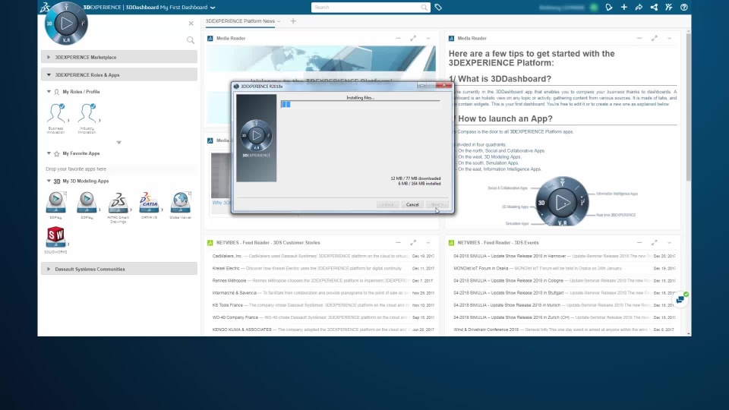Collapse My Roles / Profile group
Viewport: 729px width, 410px height.
click(49, 92)
